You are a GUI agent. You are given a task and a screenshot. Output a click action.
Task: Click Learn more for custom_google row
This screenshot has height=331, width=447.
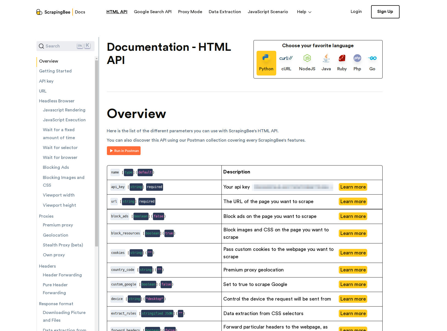click(353, 284)
